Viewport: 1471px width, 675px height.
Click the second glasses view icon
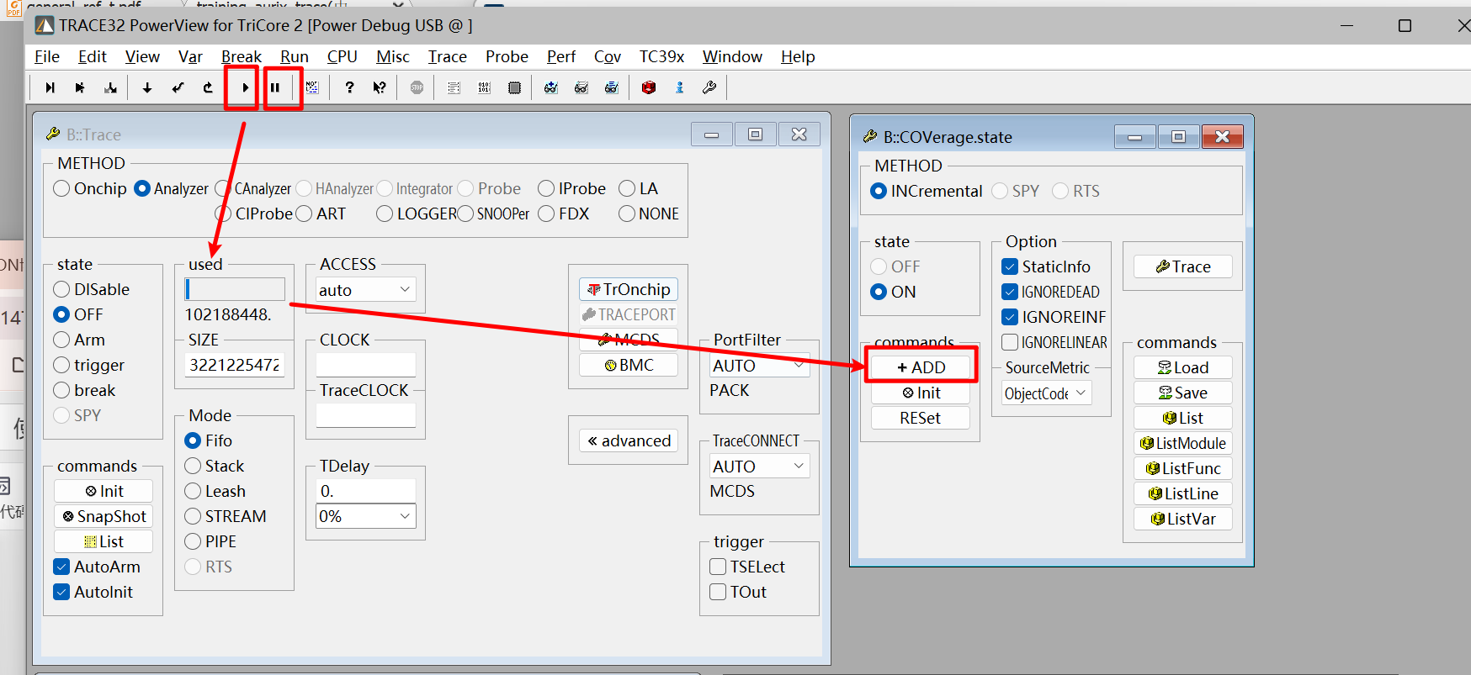(581, 87)
